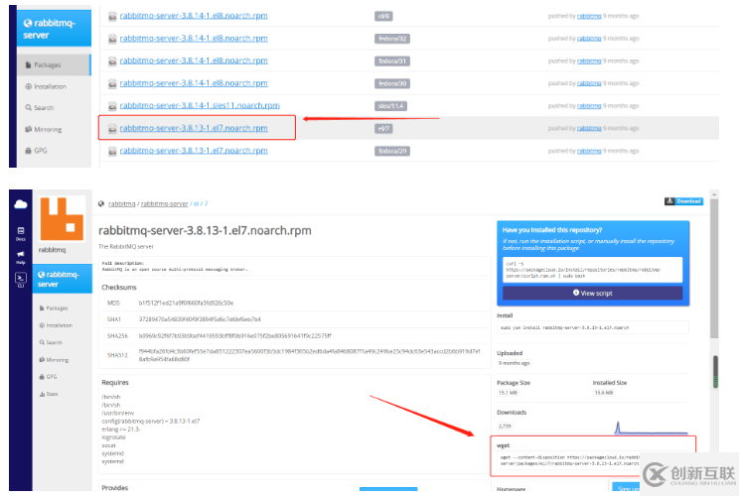Viewport: 739px width, 496px height.
Task: Select the fedora/29 distro badge
Action: coord(392,151)
